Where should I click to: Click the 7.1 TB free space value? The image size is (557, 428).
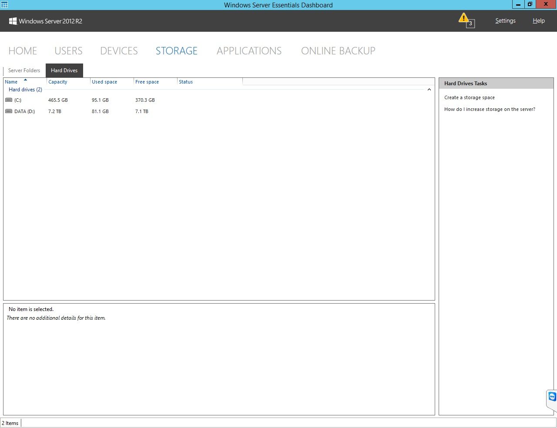click(x=142, y=111)
